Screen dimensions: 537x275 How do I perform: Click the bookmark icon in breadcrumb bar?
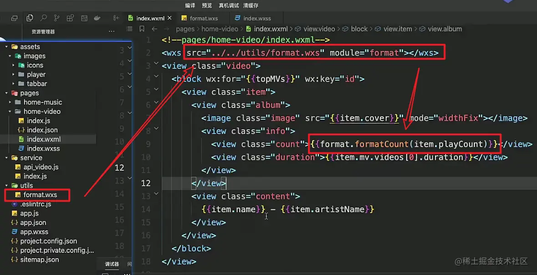click(142, 29)
